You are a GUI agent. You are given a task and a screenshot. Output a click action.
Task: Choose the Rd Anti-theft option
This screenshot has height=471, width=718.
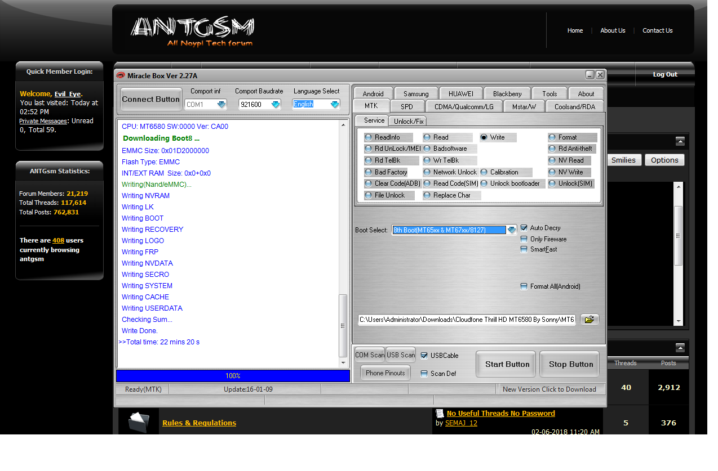click(571, 149)
